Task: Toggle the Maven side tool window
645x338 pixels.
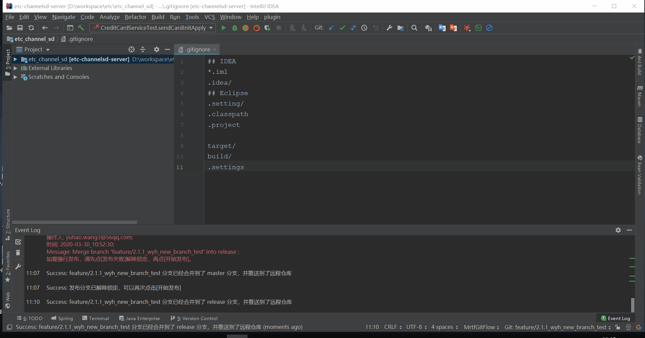Action: click(x=640, y=96)
